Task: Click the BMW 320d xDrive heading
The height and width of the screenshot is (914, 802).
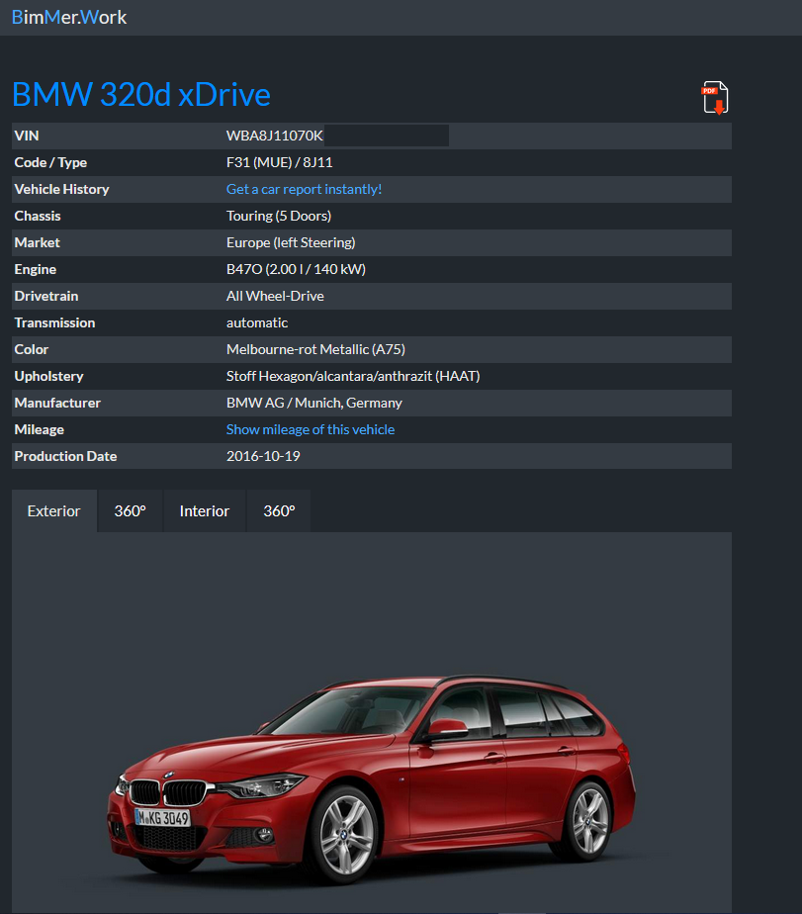Action: point(141,94)
